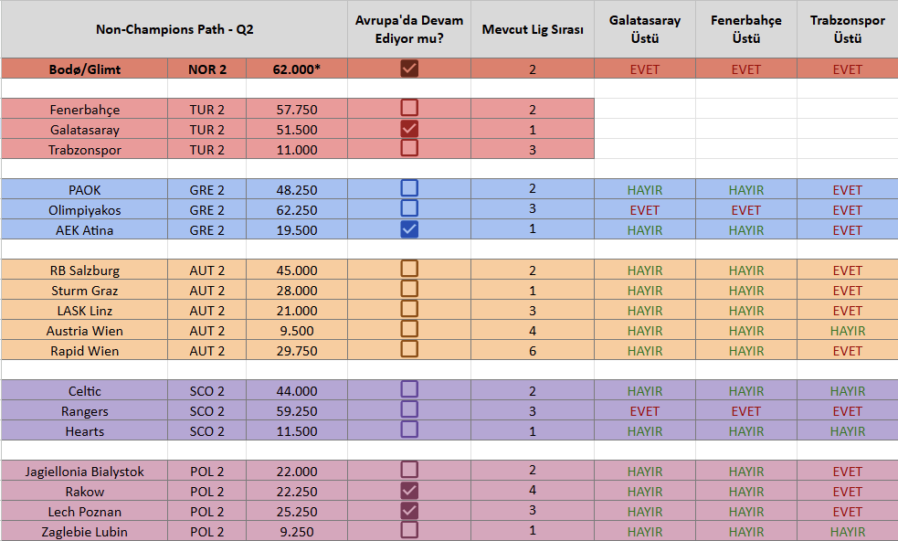Select the 'Non-Champions Path - Q2' header cell
Image resolution: width=898 pixels, height=541 pixels.
174,29
